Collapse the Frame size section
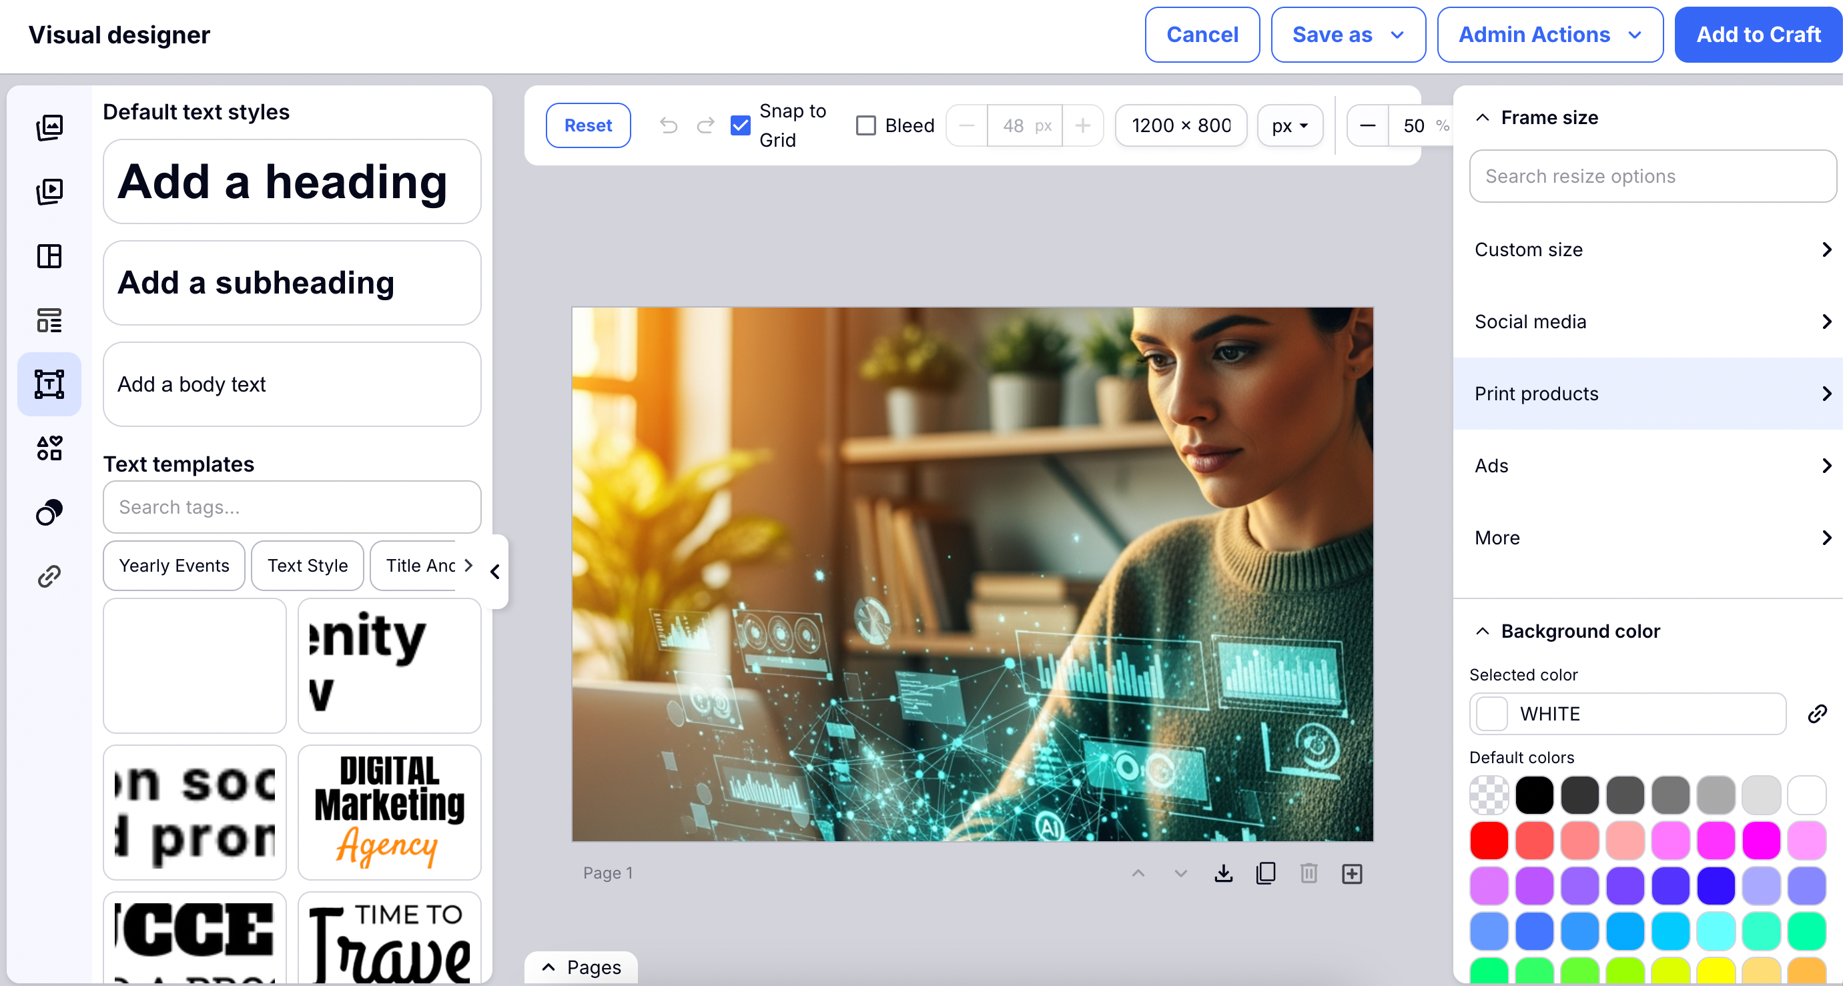Screen dimensions: 1843x986 1483,117
